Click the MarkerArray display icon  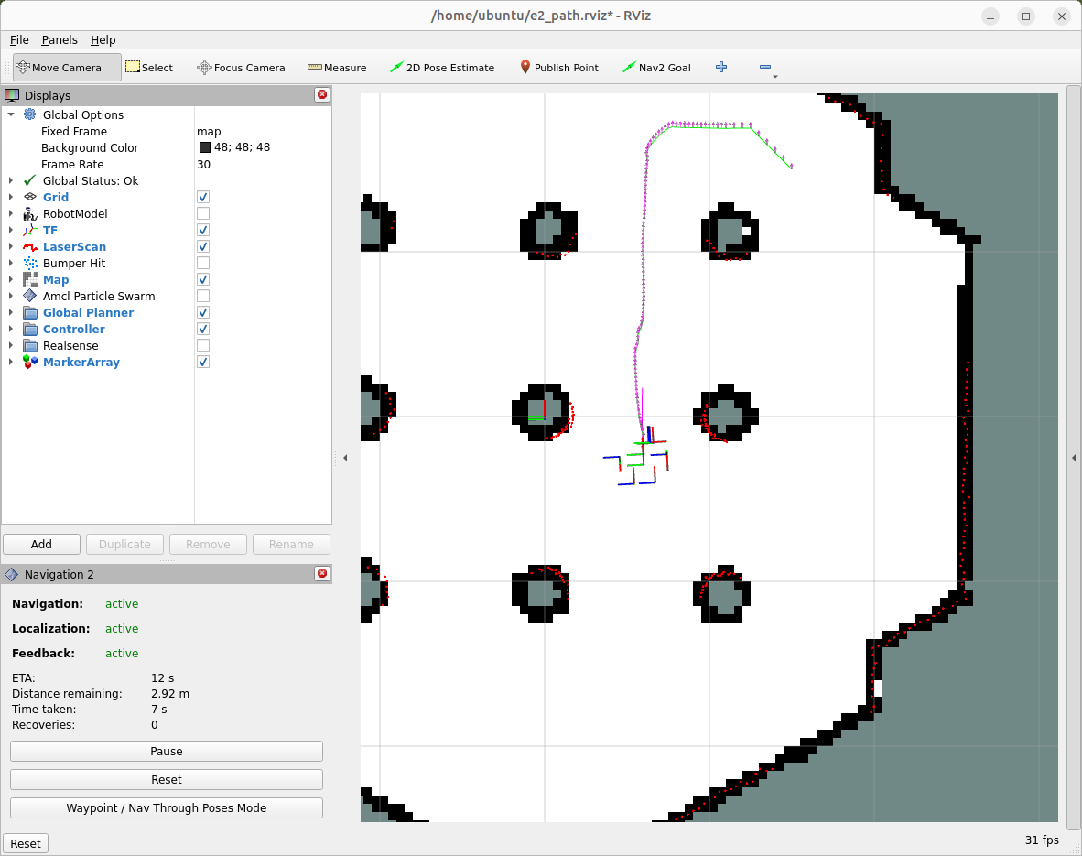pyautogui.click(x=29, y=362)
